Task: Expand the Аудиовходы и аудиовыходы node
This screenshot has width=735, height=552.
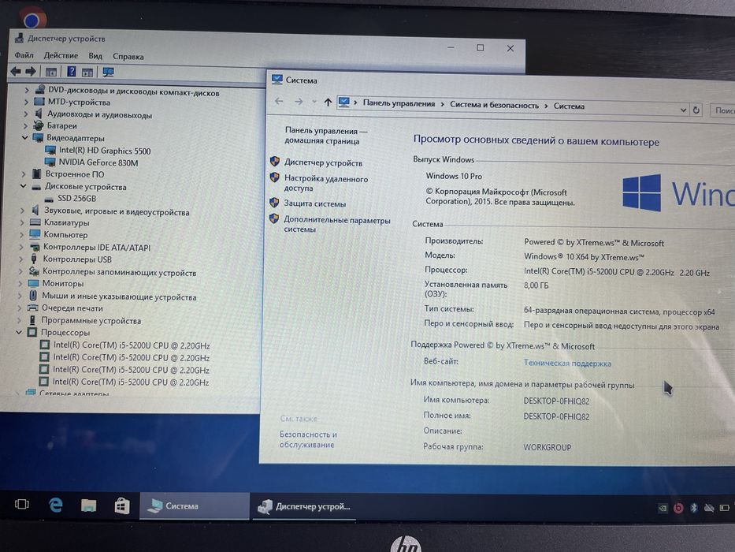Action: point(26,114)
